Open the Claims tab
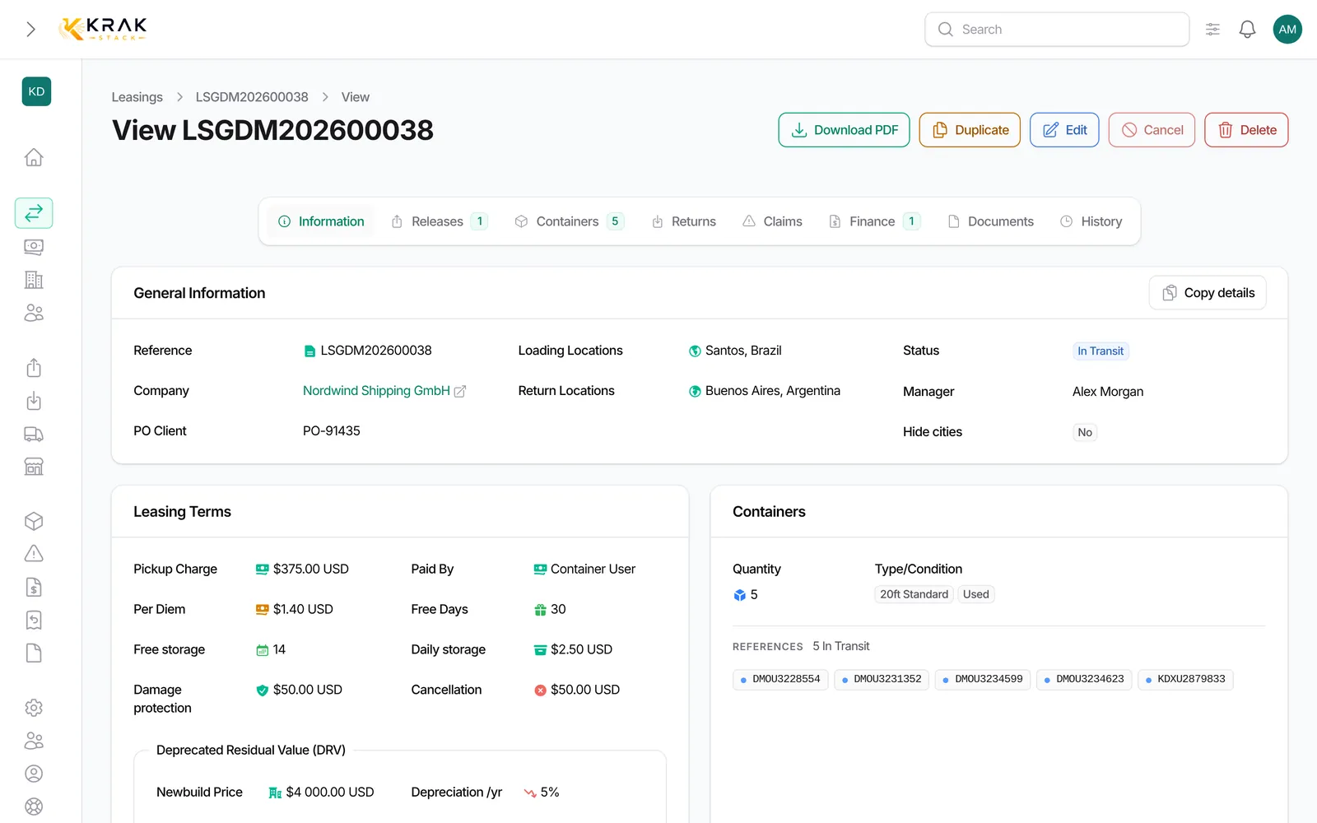This screenshot has width=1317, height=823. (x=772, y=221)
